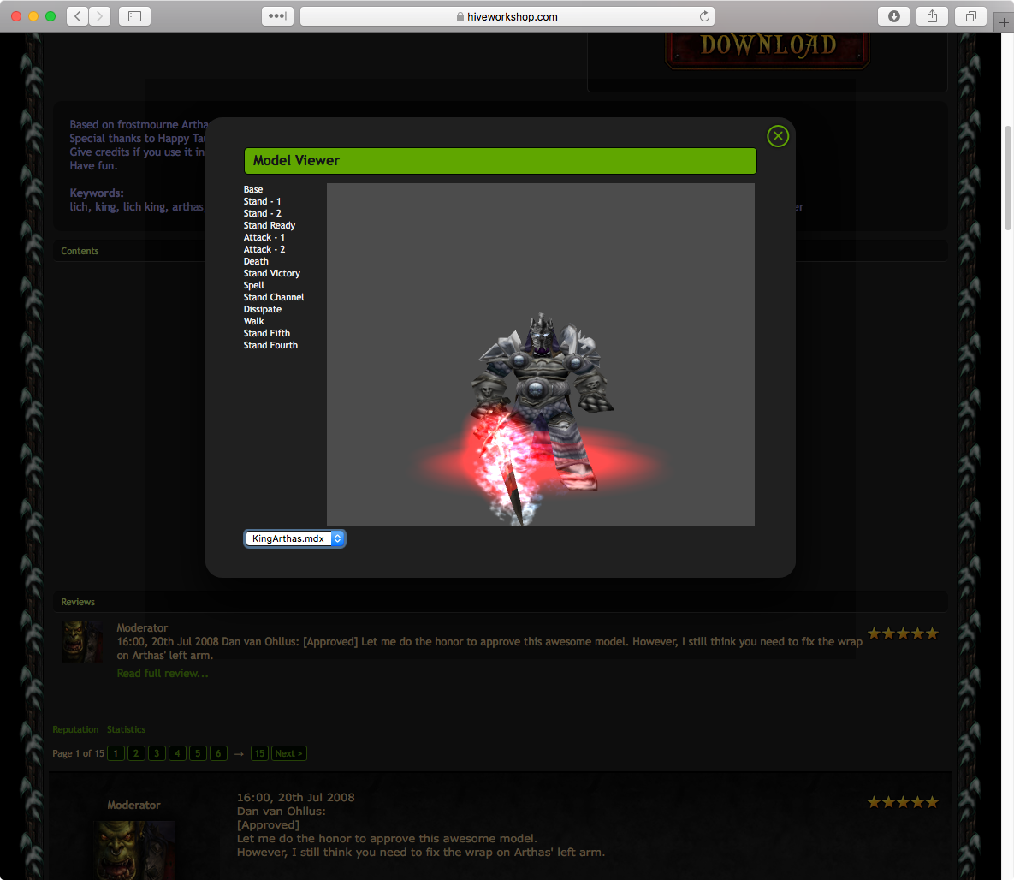
Task: Show Safari downloads
Action: (893, 16)
